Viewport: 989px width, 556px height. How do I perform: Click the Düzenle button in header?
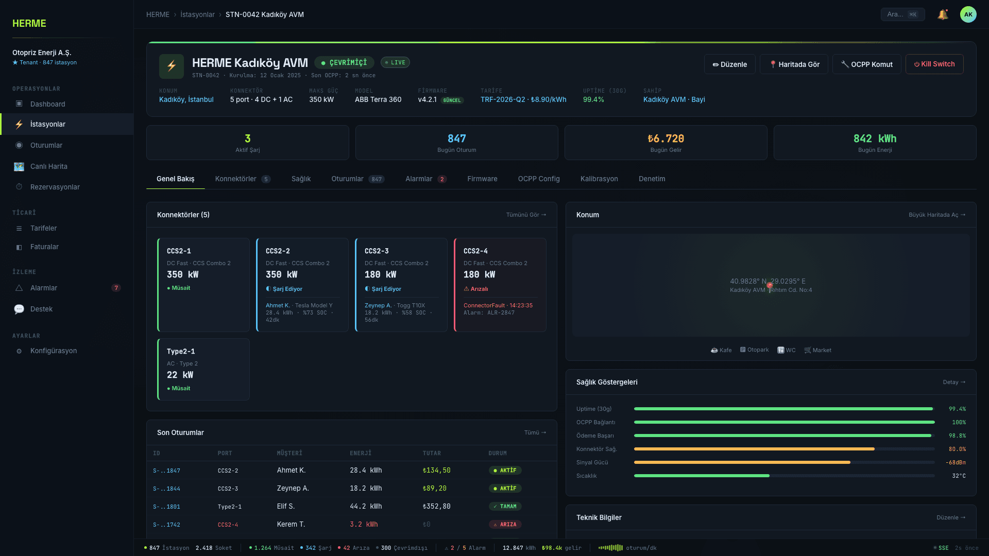click(x=730, y=64)
